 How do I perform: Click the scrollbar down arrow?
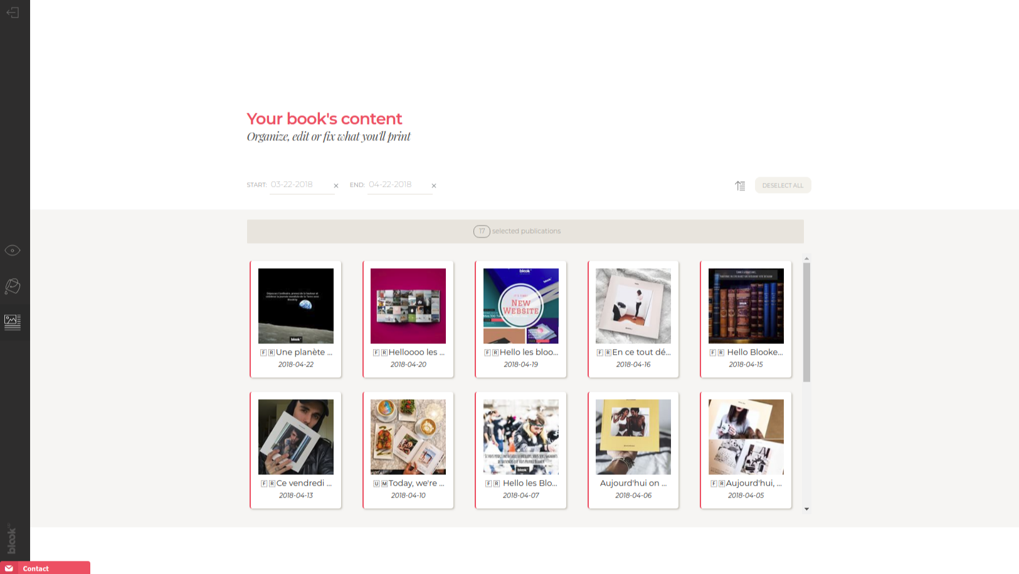[x=806, y=509]
